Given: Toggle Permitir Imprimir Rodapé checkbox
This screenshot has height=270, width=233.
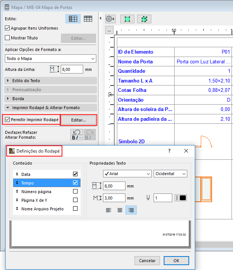Looking at the screenshot, I should [7, 119].
